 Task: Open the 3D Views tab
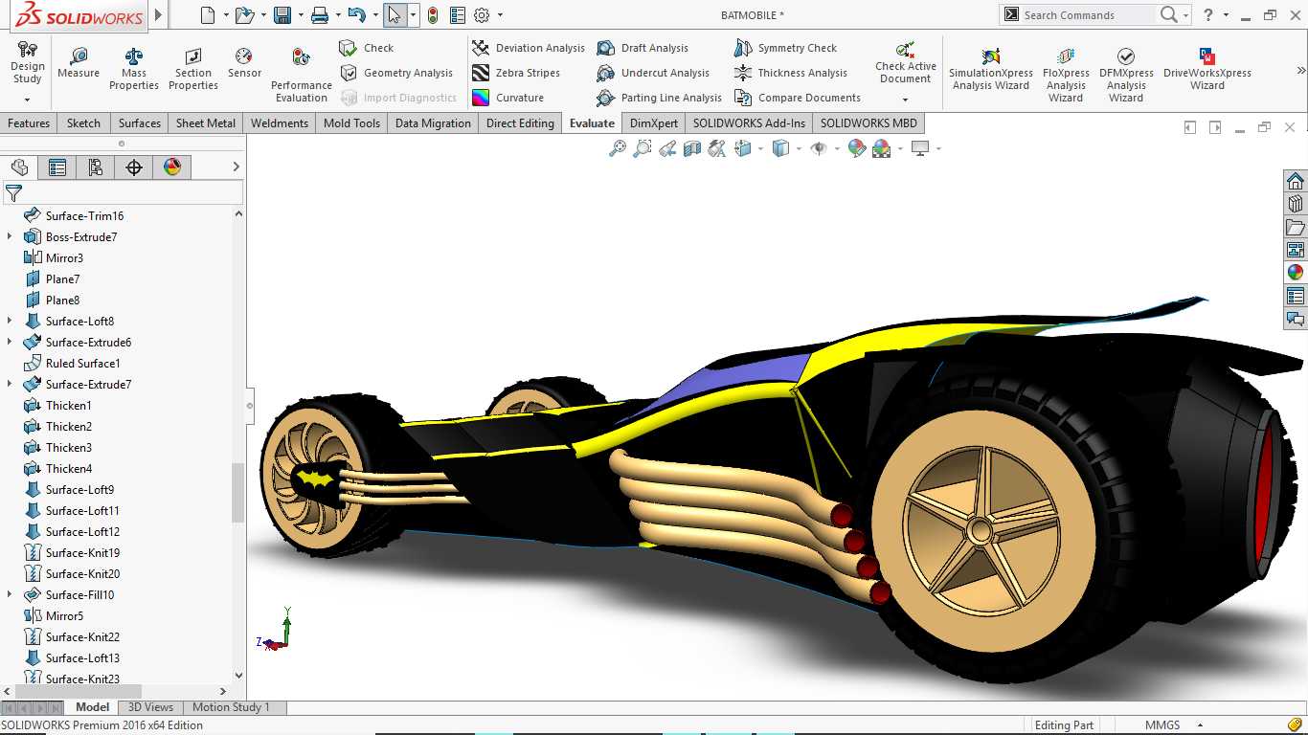[x=150, y=707]
